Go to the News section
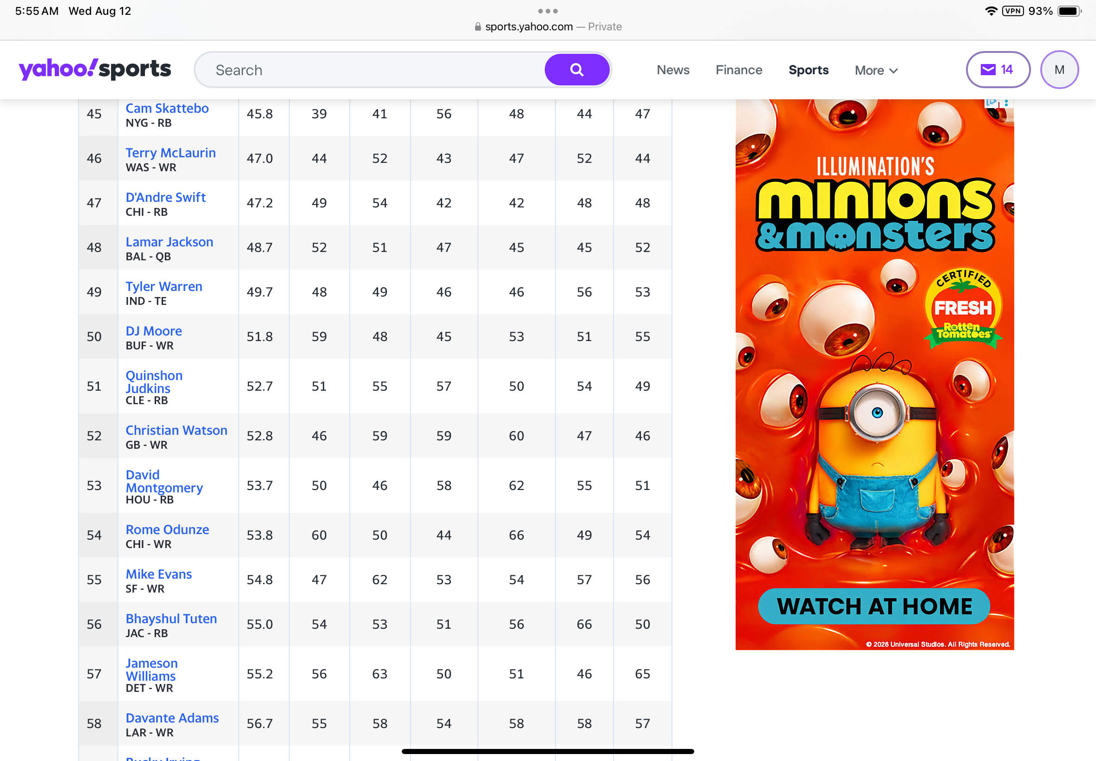The height and width of the screenshot is (761, 1096). (673, 70)
